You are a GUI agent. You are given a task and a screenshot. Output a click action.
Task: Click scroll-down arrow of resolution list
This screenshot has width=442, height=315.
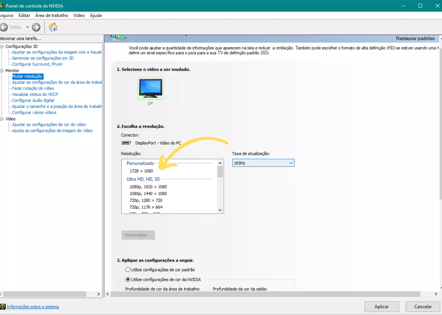pyautogui.click(x=220, y=210)
